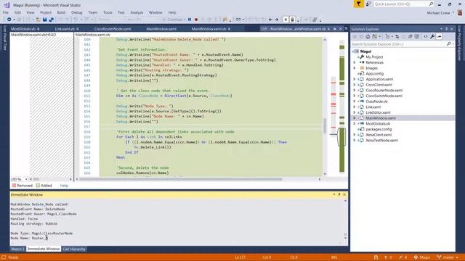Select XenaTestNode.xaml in Solution Explorer

click(381, 140)
